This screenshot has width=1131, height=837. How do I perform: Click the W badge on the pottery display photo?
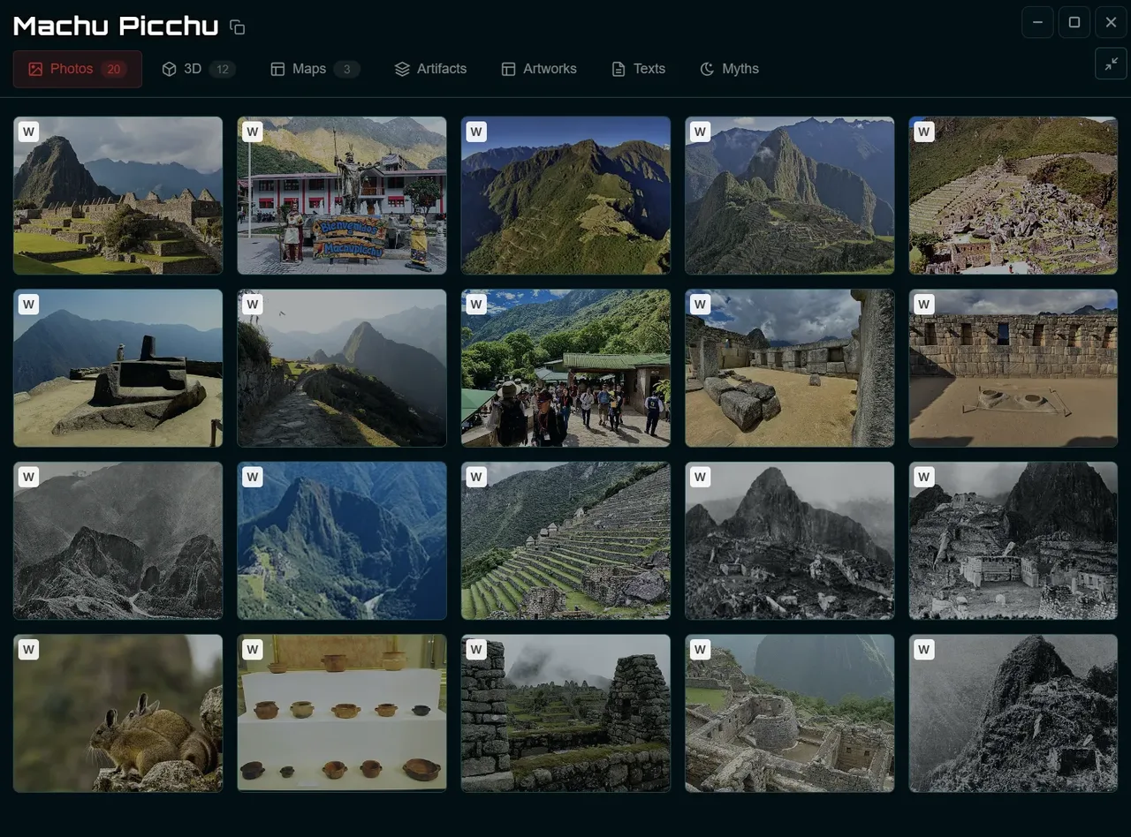[x=252, y=649]
